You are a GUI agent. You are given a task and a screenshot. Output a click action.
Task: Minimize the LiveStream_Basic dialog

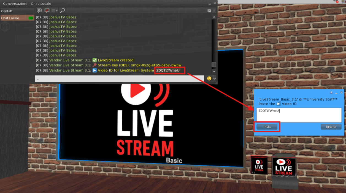coord(336,93)
